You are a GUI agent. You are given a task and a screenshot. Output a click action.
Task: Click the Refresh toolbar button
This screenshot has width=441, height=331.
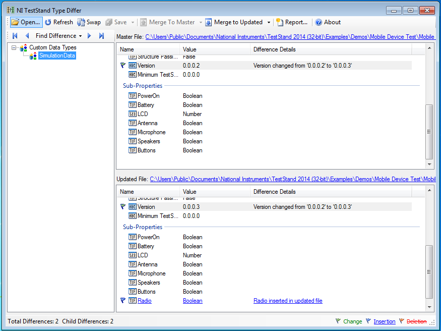point(59,22)
